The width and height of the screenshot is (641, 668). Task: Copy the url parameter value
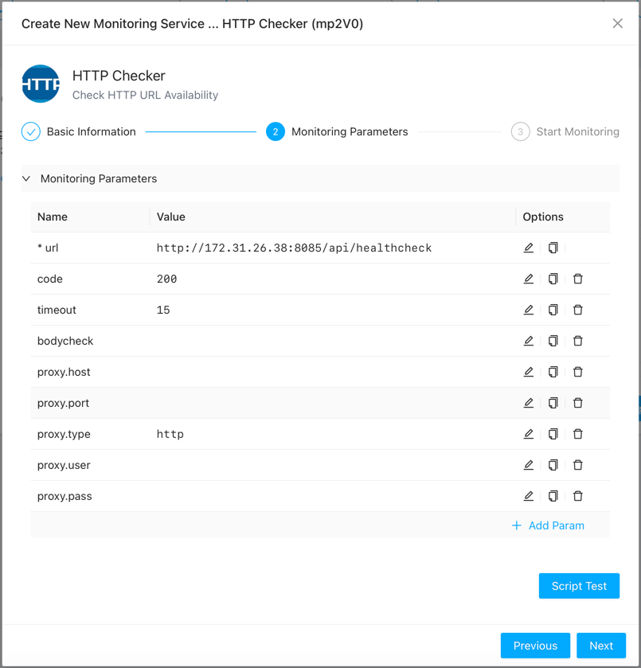553,248
